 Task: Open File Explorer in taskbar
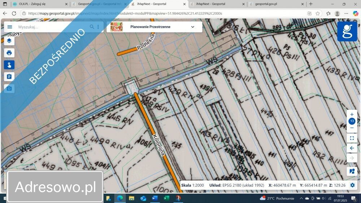click(x=131, y=198)
